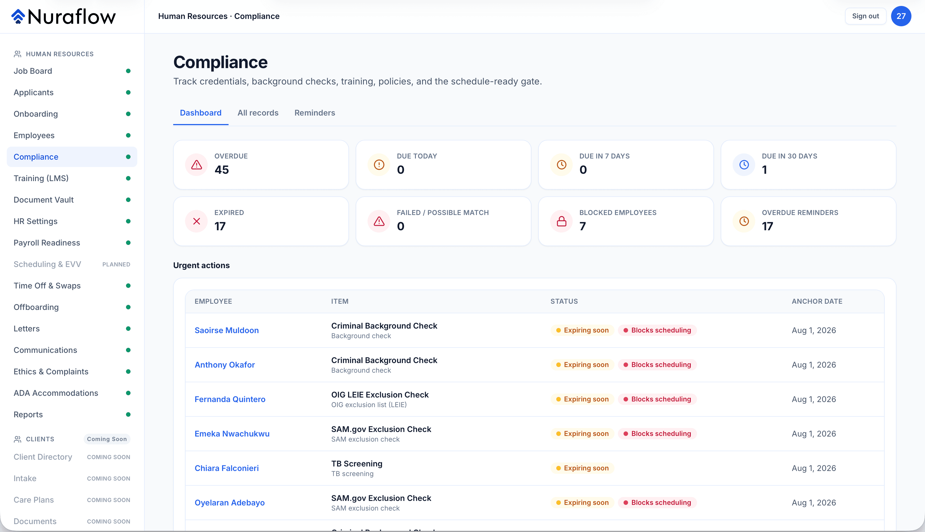Click the Due in 30 Days clock icon

744,165
